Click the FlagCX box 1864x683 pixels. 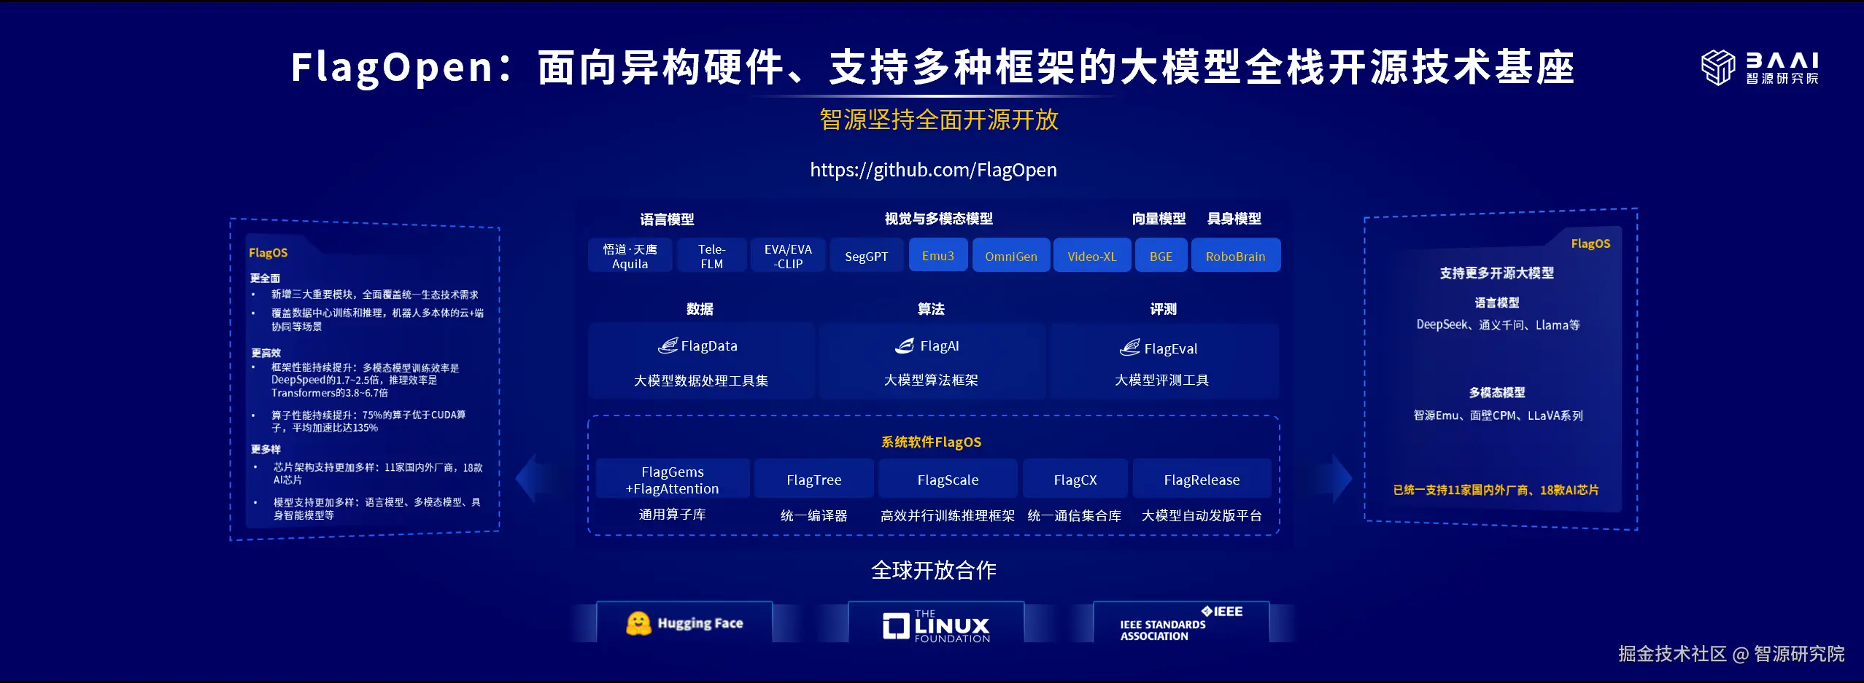click(1075, 480)
